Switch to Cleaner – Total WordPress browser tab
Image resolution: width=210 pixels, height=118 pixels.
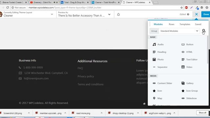click(106, 2)
